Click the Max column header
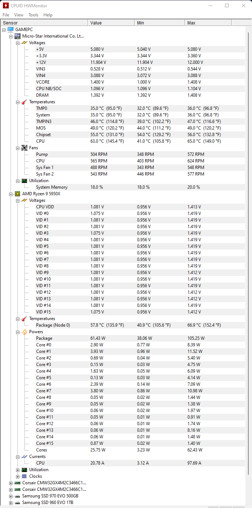The width and height of the screenshot is (252, 508). (208, 23)
